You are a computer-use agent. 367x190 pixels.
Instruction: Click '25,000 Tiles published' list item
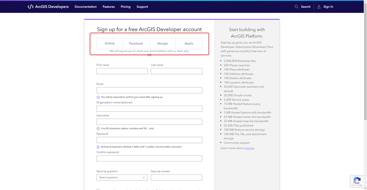point(238,126)
